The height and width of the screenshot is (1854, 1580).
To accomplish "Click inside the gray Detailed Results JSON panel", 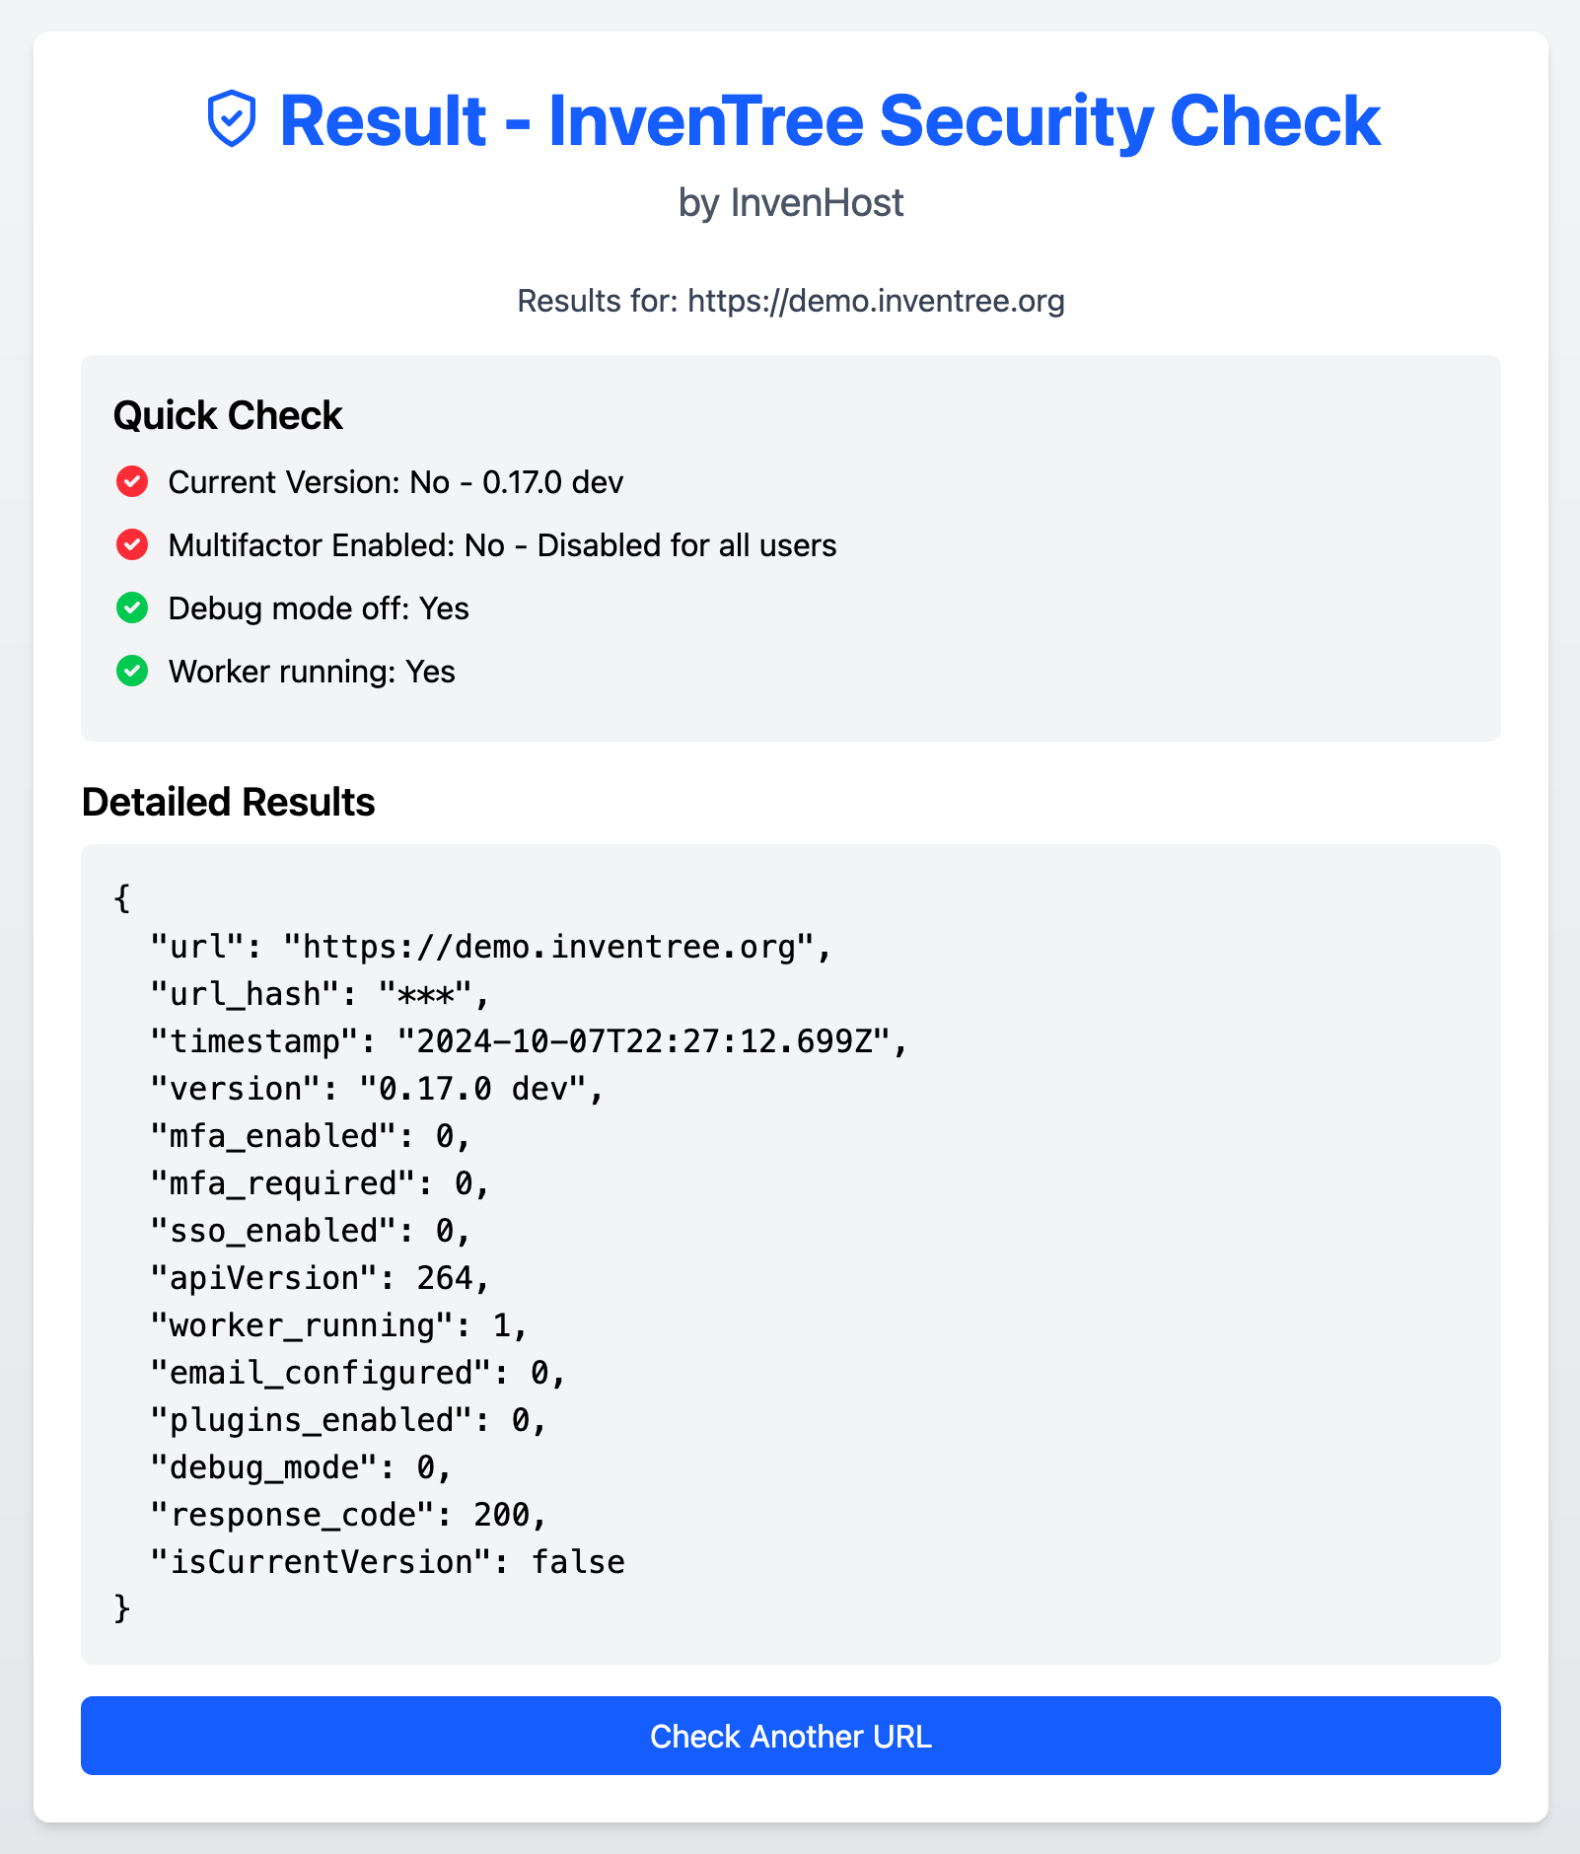I will [789, 1252].
